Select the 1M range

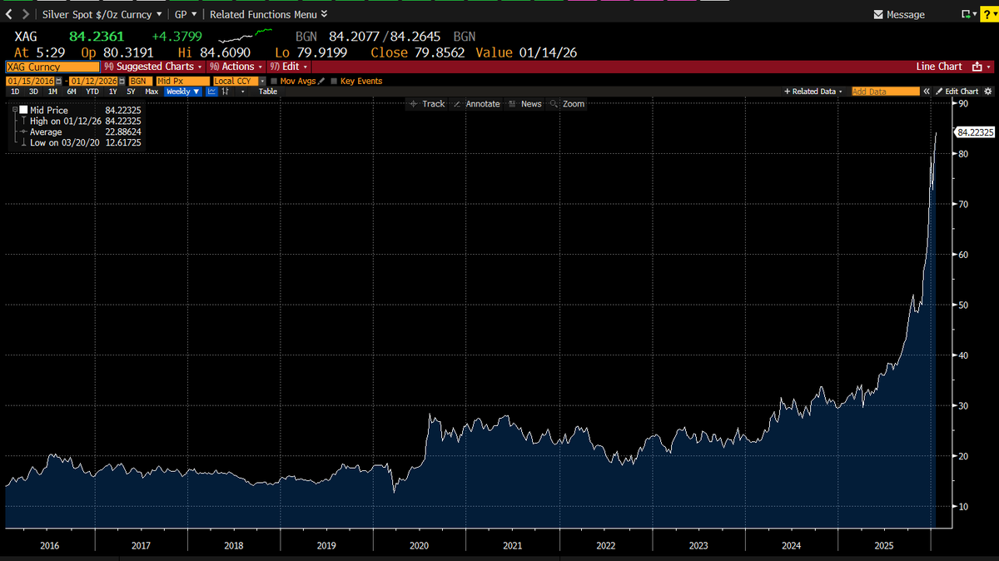point(52,92)
